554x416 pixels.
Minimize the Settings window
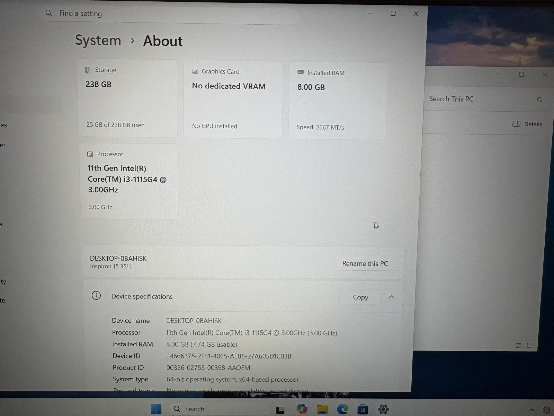(x=370, y=13)
